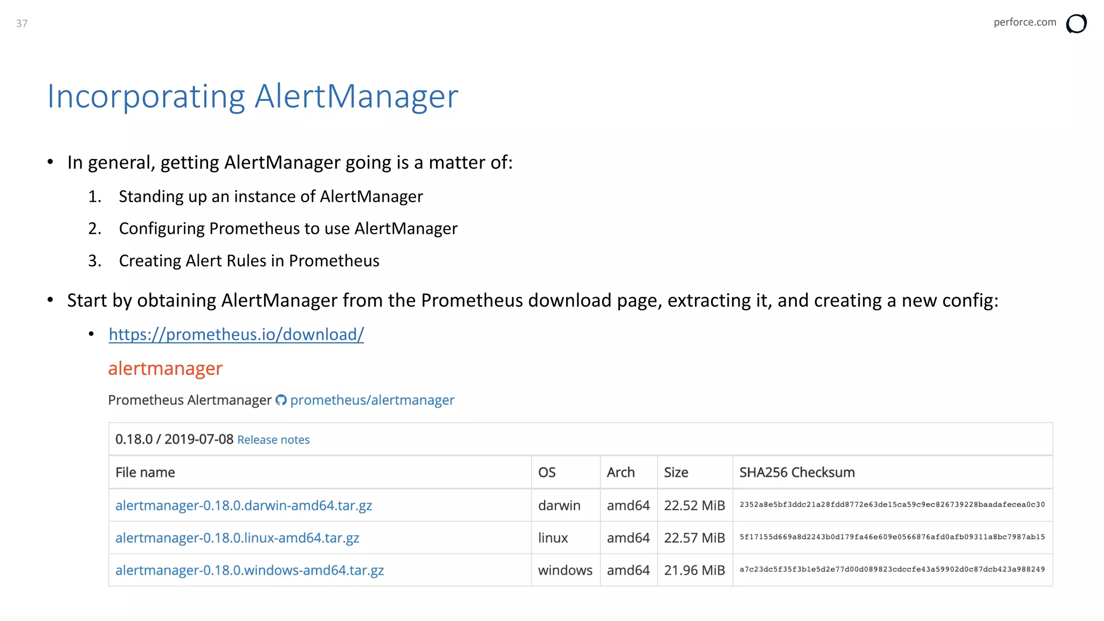Click the Perforce circular logo icon
This screenshot has height=621, width=1104.
(x=1076, y=24)
